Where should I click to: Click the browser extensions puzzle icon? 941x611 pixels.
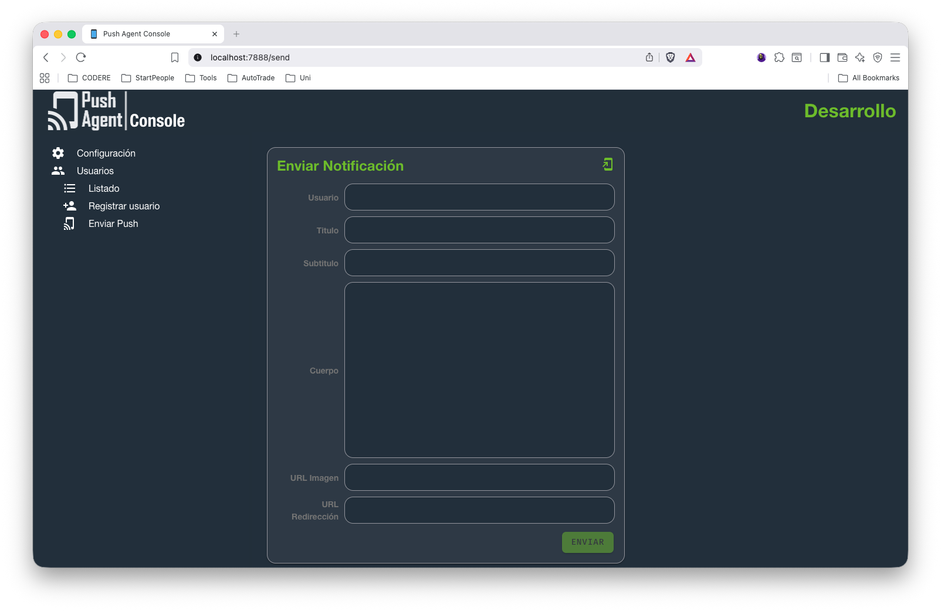coord(779,57)
